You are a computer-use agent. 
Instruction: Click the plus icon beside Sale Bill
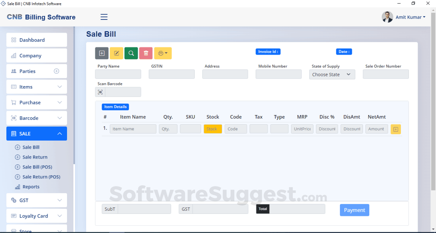[x=18, y=147]
